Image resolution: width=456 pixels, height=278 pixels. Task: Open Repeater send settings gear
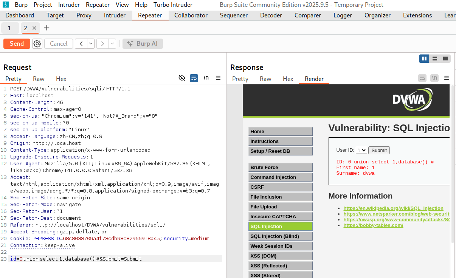point(37,43)
